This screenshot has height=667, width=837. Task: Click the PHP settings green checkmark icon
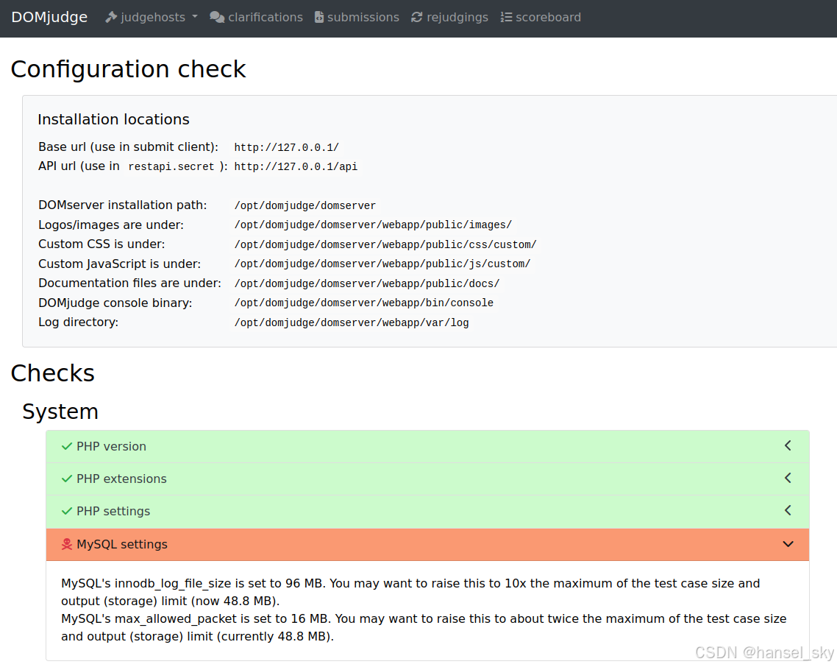click(67, 511)
